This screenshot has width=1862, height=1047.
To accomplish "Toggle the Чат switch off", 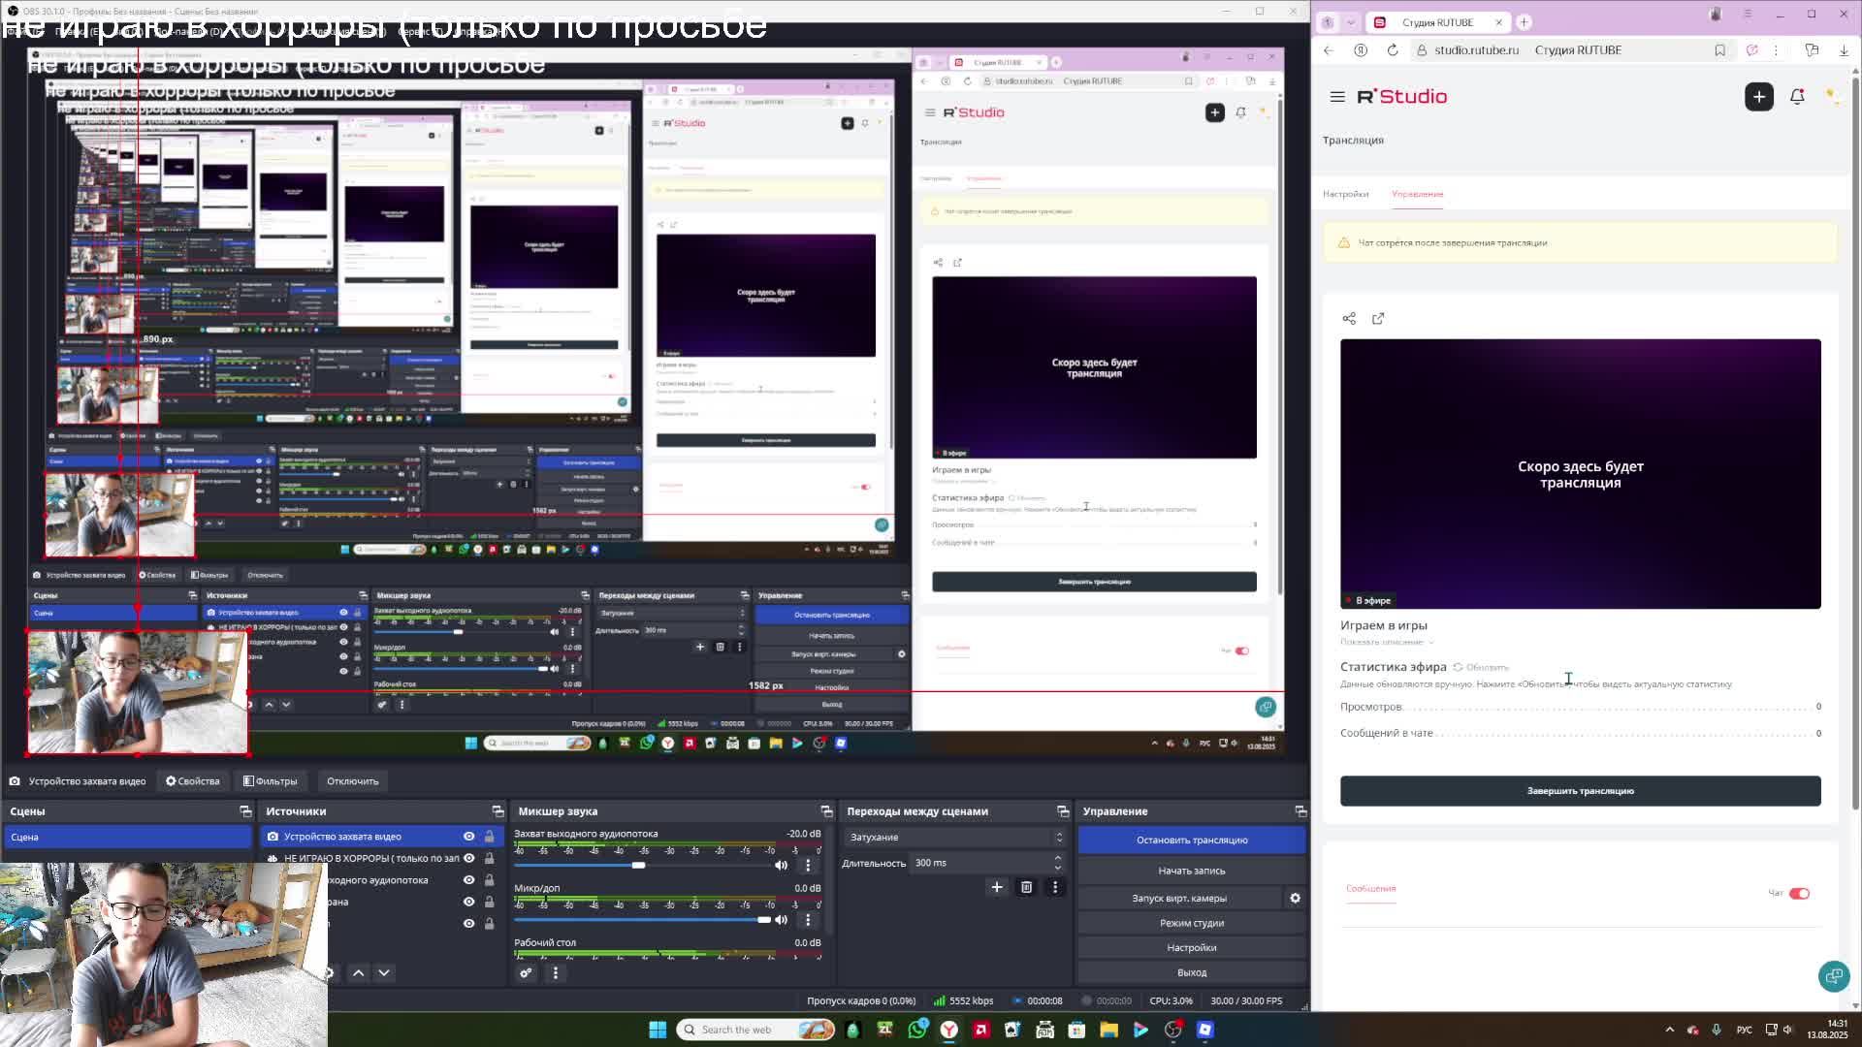I will coord(1799,893).
